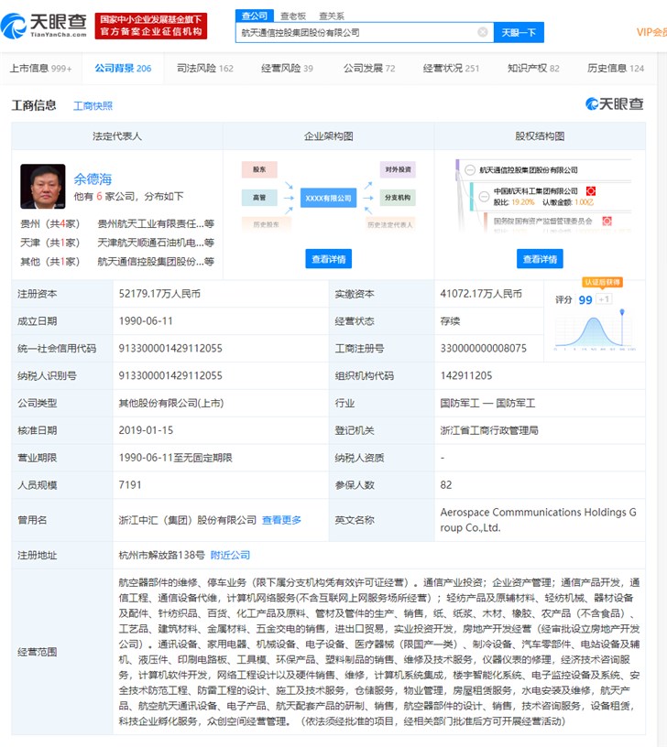Open 航天通信控股集团股份 link under 其他

point(156,261)
